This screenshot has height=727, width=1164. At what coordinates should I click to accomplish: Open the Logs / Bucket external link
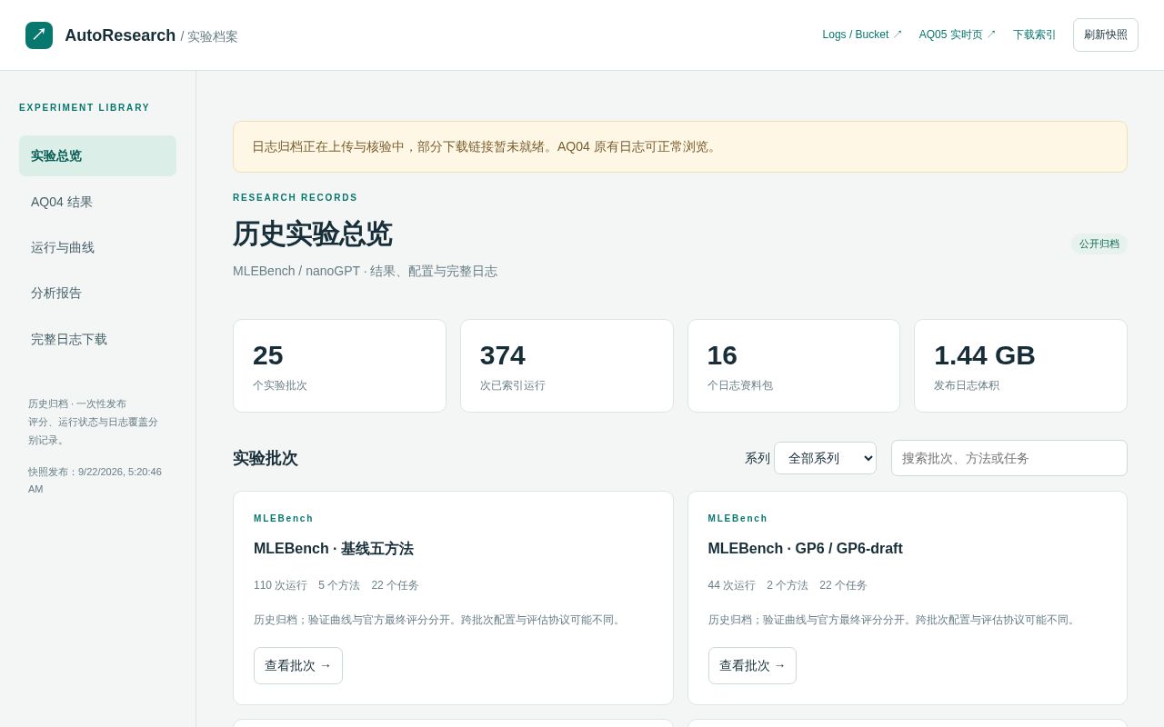tap(862, 35)
